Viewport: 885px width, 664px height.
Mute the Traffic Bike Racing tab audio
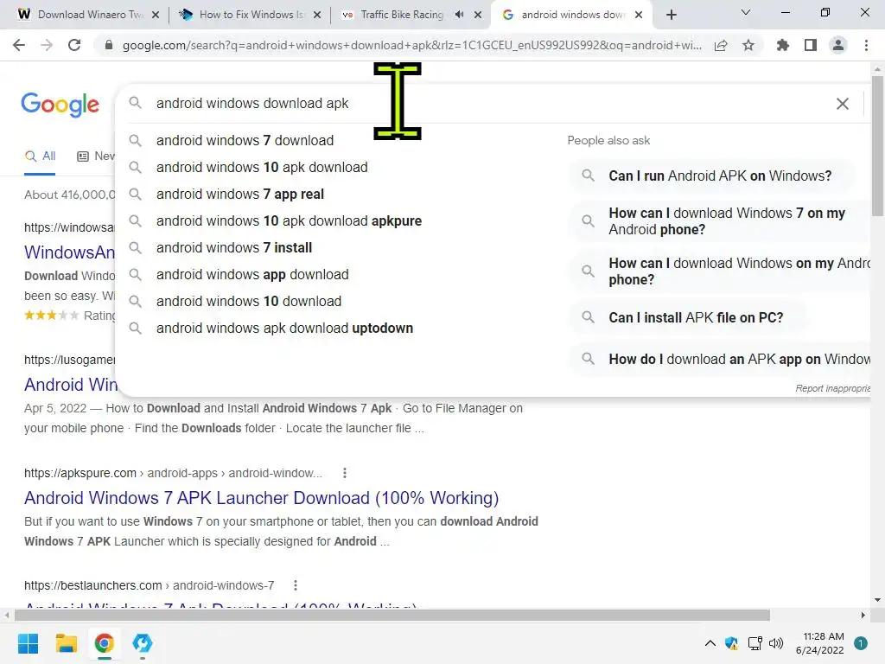click(460, 15)
